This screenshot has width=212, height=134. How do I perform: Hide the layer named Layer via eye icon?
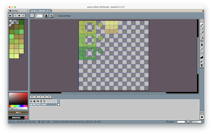pyautogui.click(x=31, y=104)
